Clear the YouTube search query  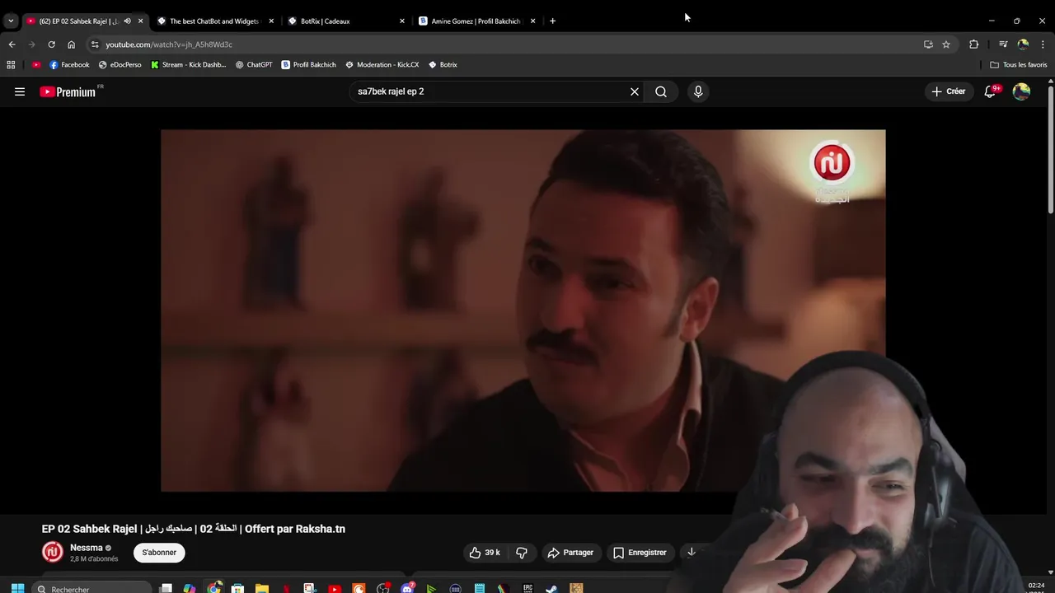coord(635,91)
